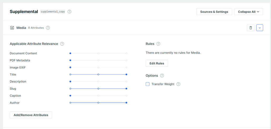The height and width of the screenshot is (129, 271).
Task: Click the Media source heading text
Action: tap(21, 28)
